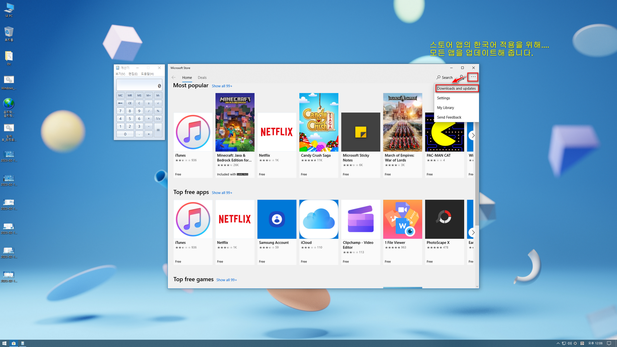617x347 pixels.
Task: Show next Top free apps with arrow
Action: tap(472, 232)
